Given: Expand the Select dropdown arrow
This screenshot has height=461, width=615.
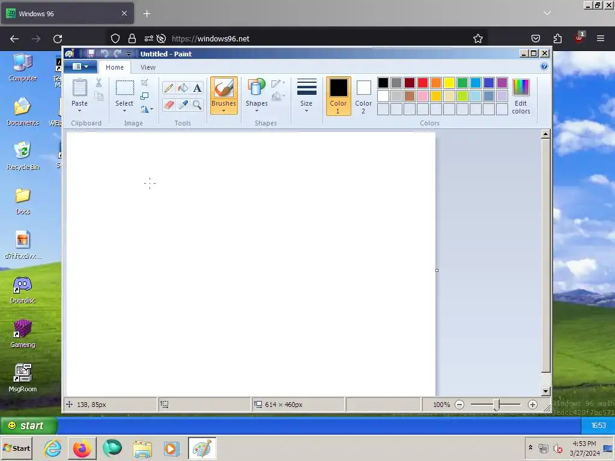Looking at the screenshot, I should click(x=124, y=111).
